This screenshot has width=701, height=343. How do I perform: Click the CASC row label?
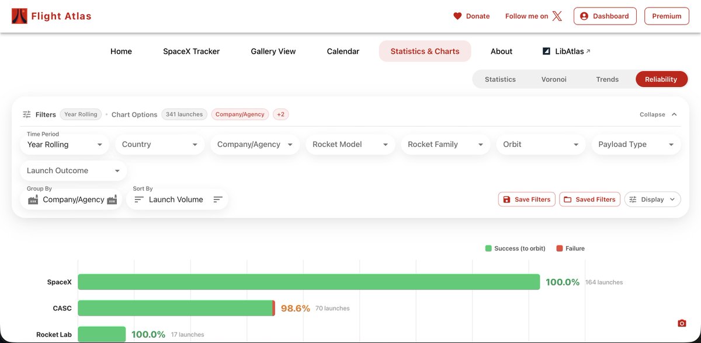[x=63, y=308]
